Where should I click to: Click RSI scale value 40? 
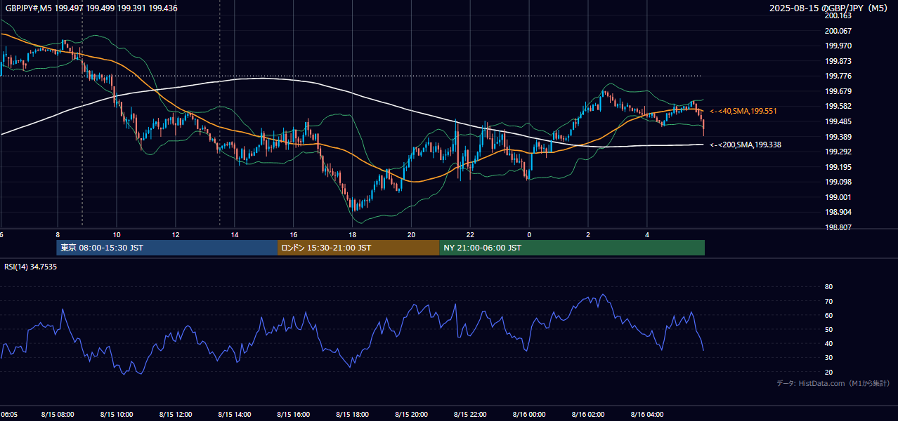point(828,343)
